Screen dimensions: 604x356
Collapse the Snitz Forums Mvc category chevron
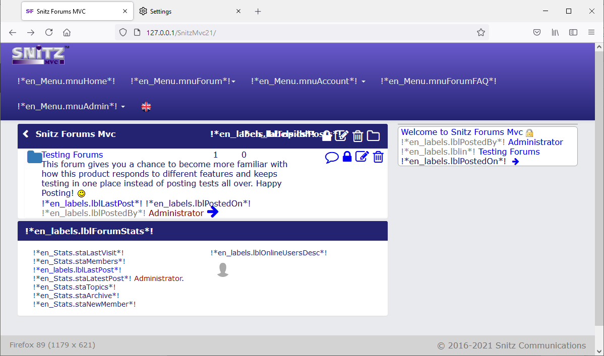click(x=26, y=134)
